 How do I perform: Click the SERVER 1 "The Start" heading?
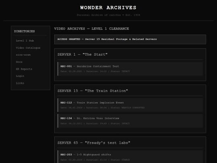click(x=82, y=54)
